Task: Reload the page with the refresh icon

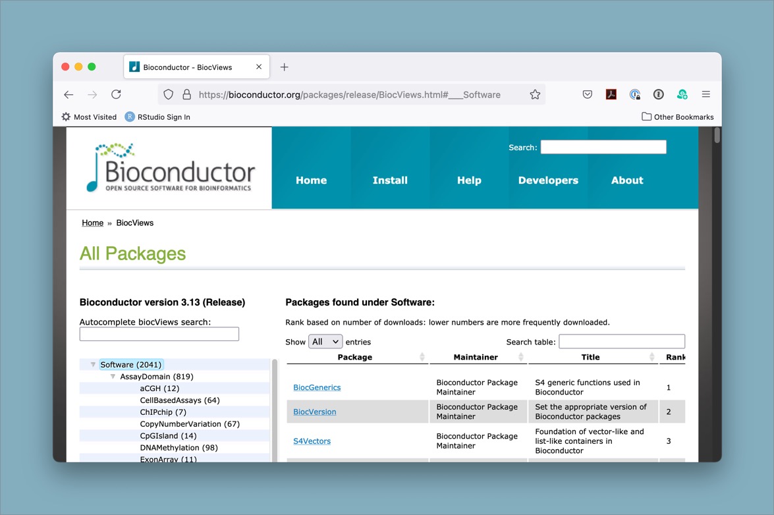Action: [116, 95]
